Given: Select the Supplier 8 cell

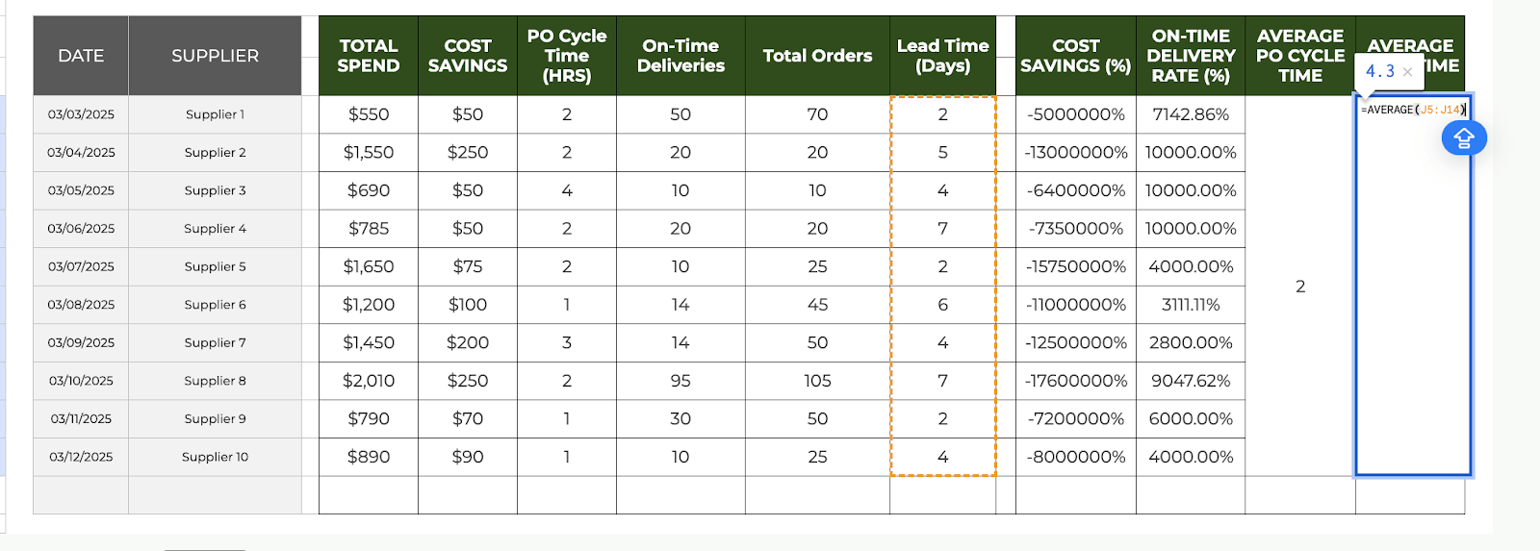Looking at the screenshot, I should coord(215,381).
